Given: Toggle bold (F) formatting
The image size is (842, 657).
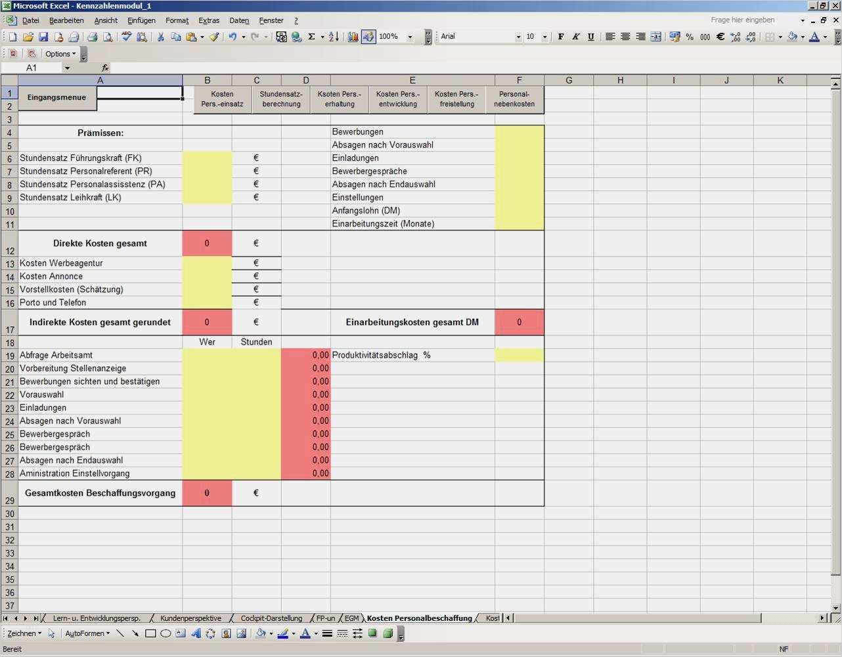Looking at the screenshot, I should click(561, 37).
